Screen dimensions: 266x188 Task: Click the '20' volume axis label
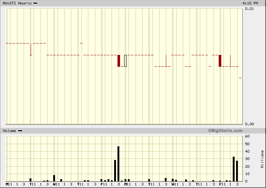[x=247, y=167]
